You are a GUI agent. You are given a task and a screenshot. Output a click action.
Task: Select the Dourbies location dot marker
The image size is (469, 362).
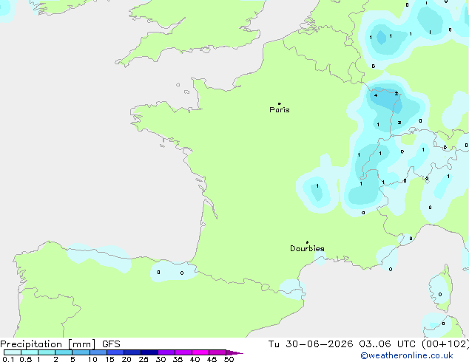[307, 242]
